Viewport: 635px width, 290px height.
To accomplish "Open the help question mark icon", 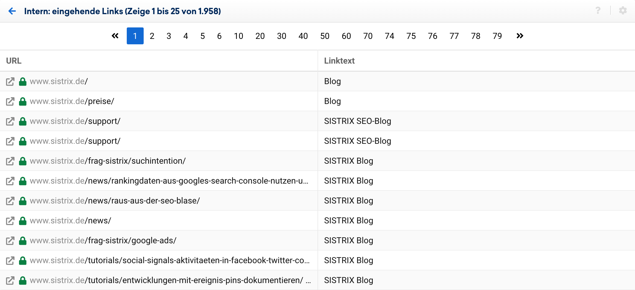I will pos(598,11).
